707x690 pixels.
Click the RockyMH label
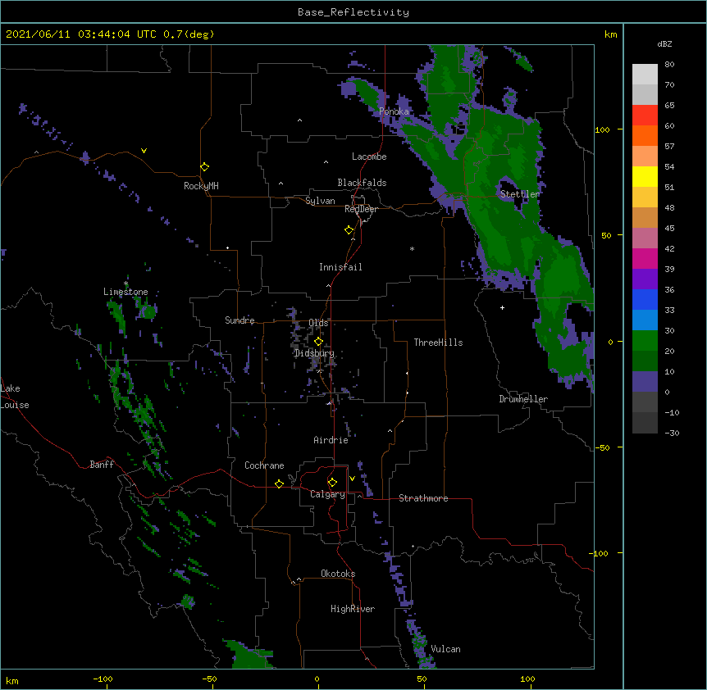click(201, 186)
